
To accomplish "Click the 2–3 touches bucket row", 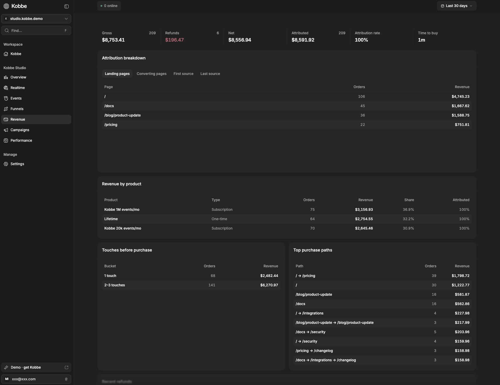I will [x=191, y=285].
